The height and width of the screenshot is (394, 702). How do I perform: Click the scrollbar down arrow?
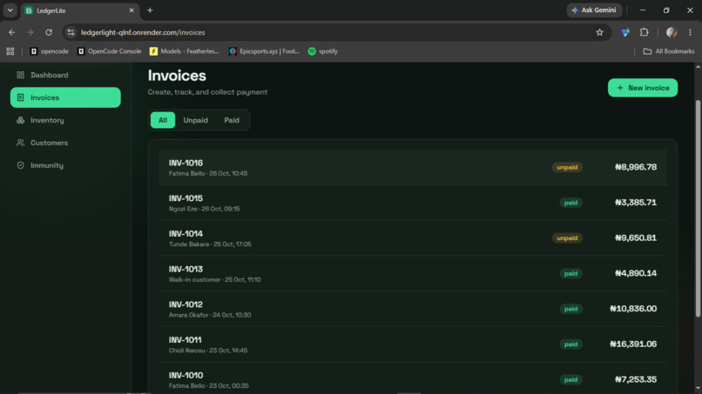coord(698,389)
